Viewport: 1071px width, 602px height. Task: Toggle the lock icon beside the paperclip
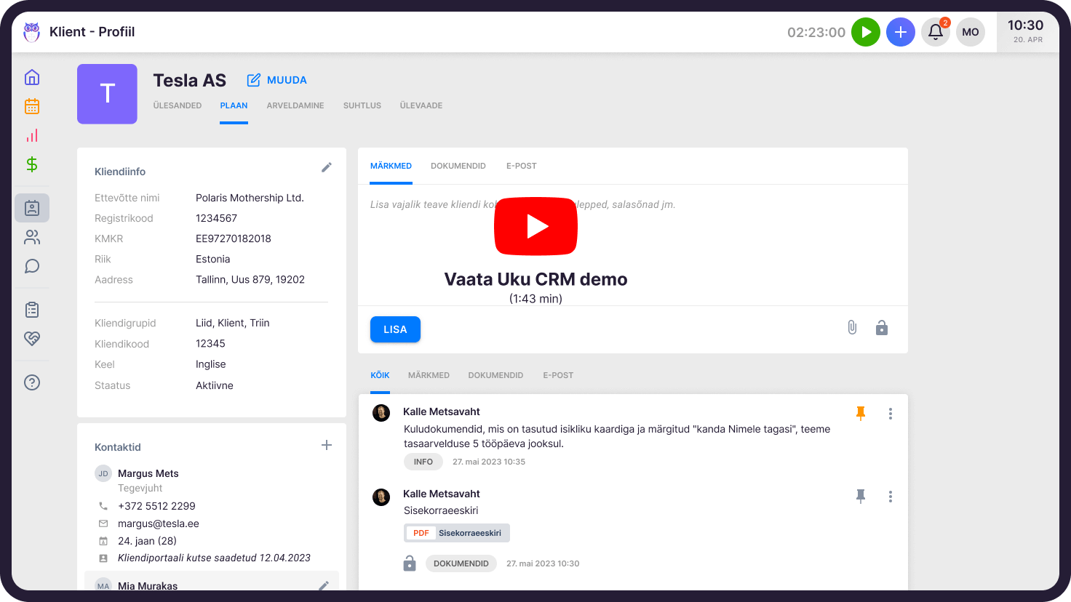pos(882,328)
